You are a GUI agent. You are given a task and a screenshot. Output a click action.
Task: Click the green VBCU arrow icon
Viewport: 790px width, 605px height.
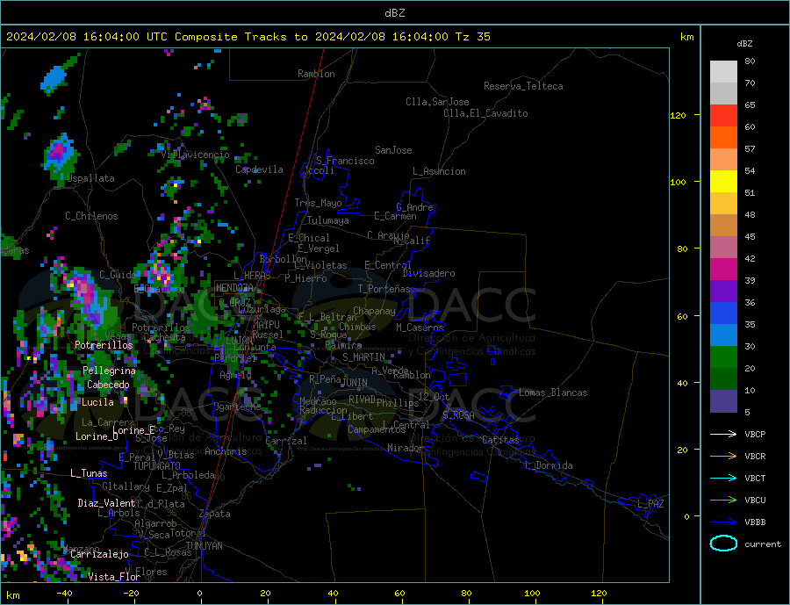tap(723, 500)
